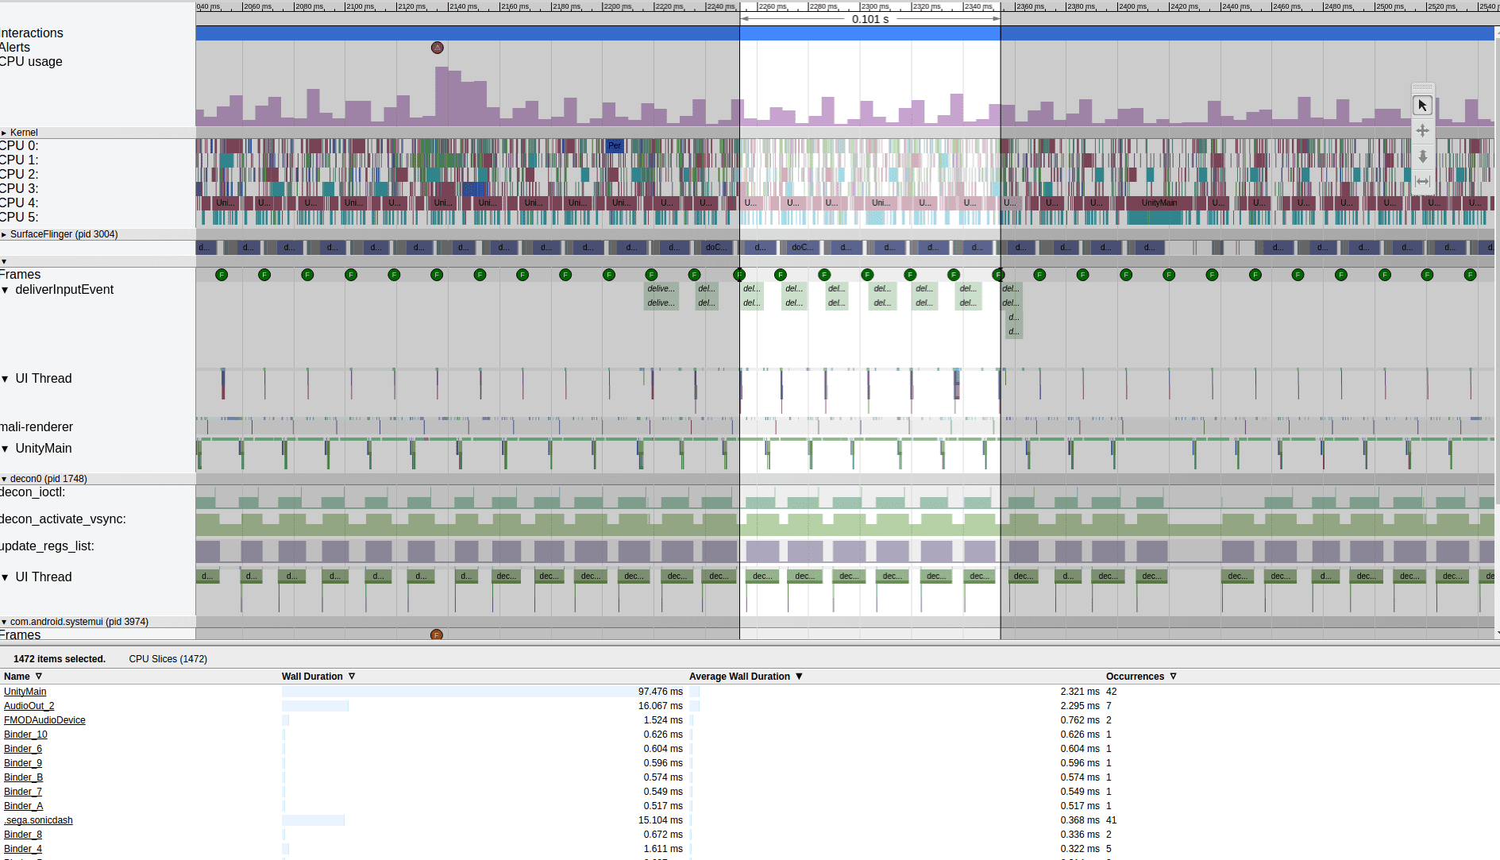This screenshot has width=1500, height=860.
Task: Collapse the unnamed process arrow above Frames
Action: [x=4, y=261]
